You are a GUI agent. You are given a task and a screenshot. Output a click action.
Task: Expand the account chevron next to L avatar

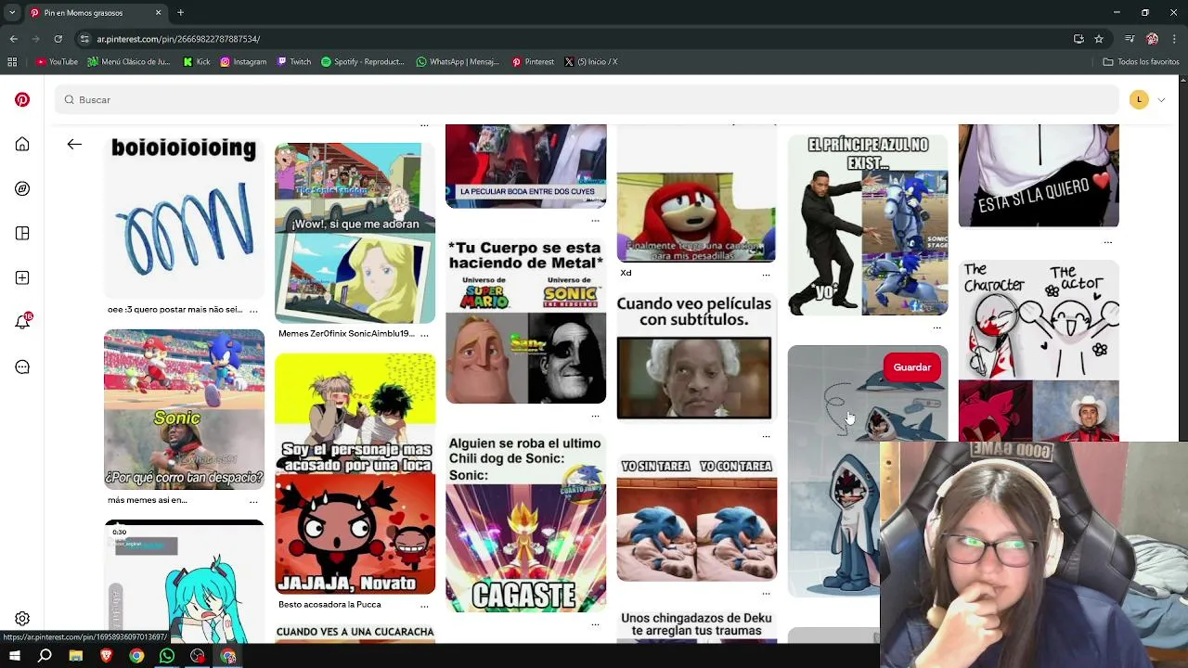click(x=1161, y=99)
